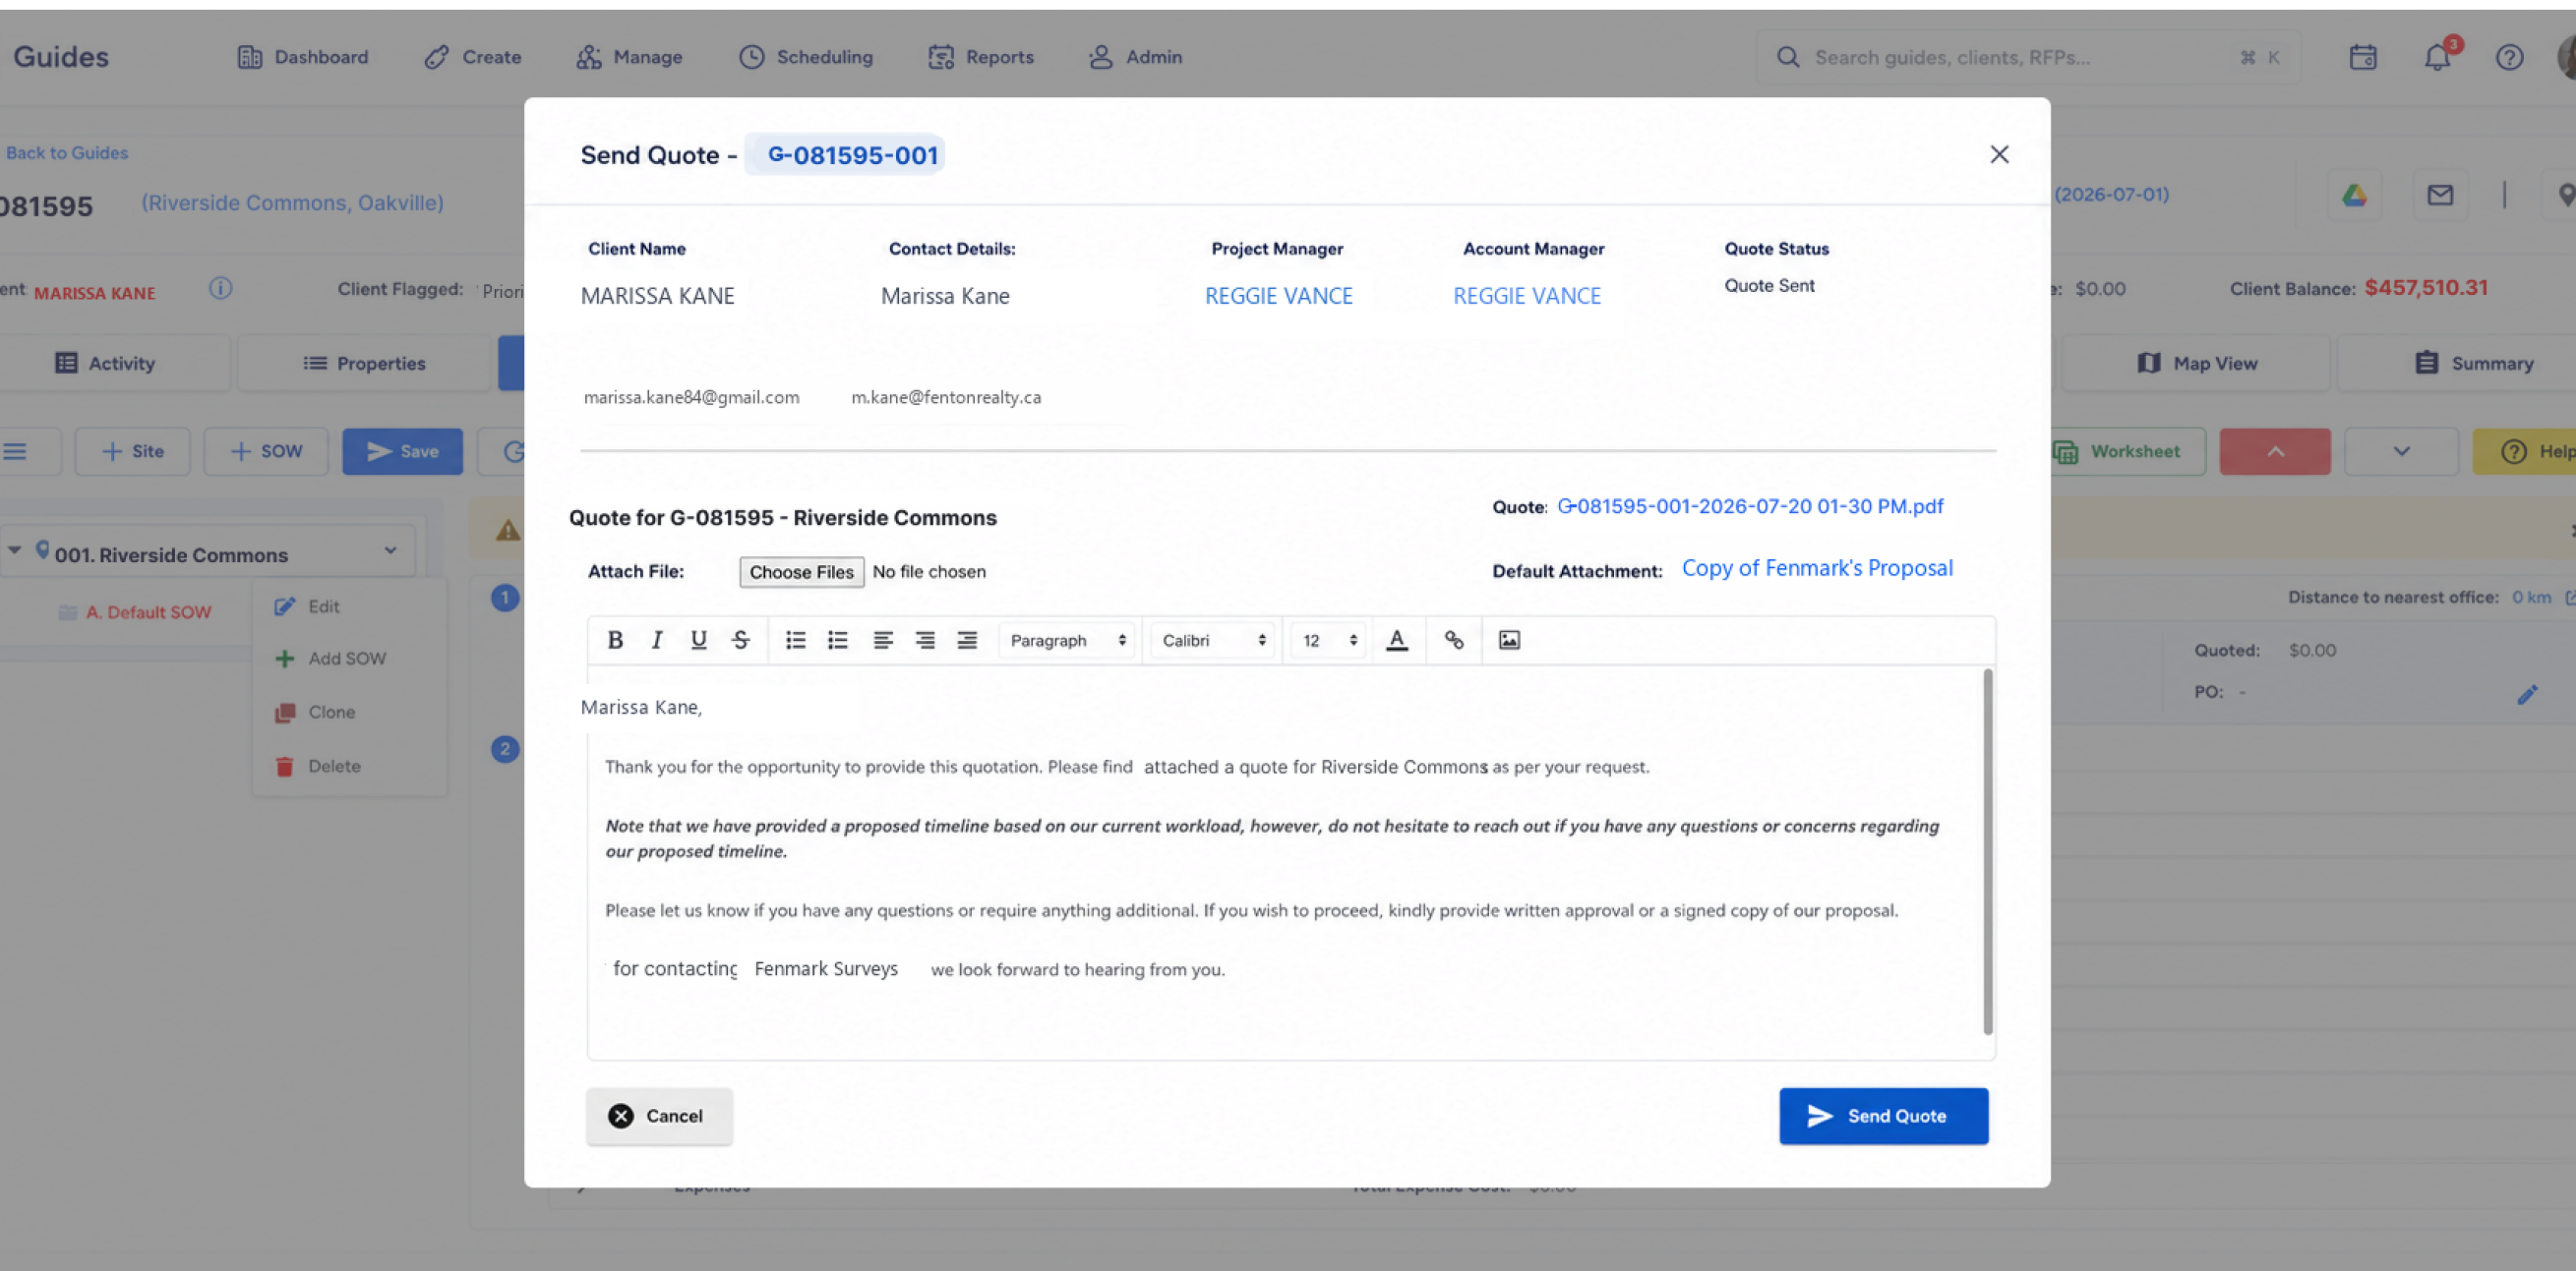Open quote PDF link G-081595-001

coord(1750,505)
